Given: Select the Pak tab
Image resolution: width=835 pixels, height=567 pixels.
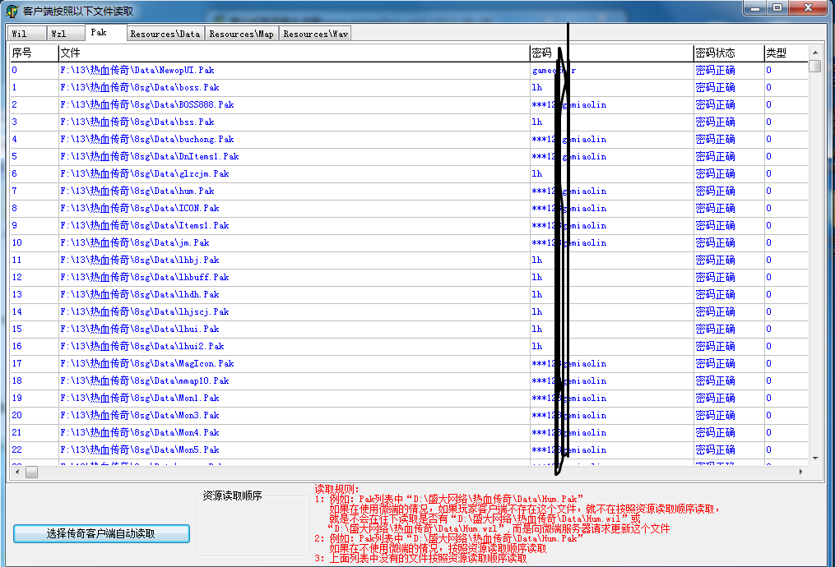Looking at the screenshot, I should click(x=105, y=32).
